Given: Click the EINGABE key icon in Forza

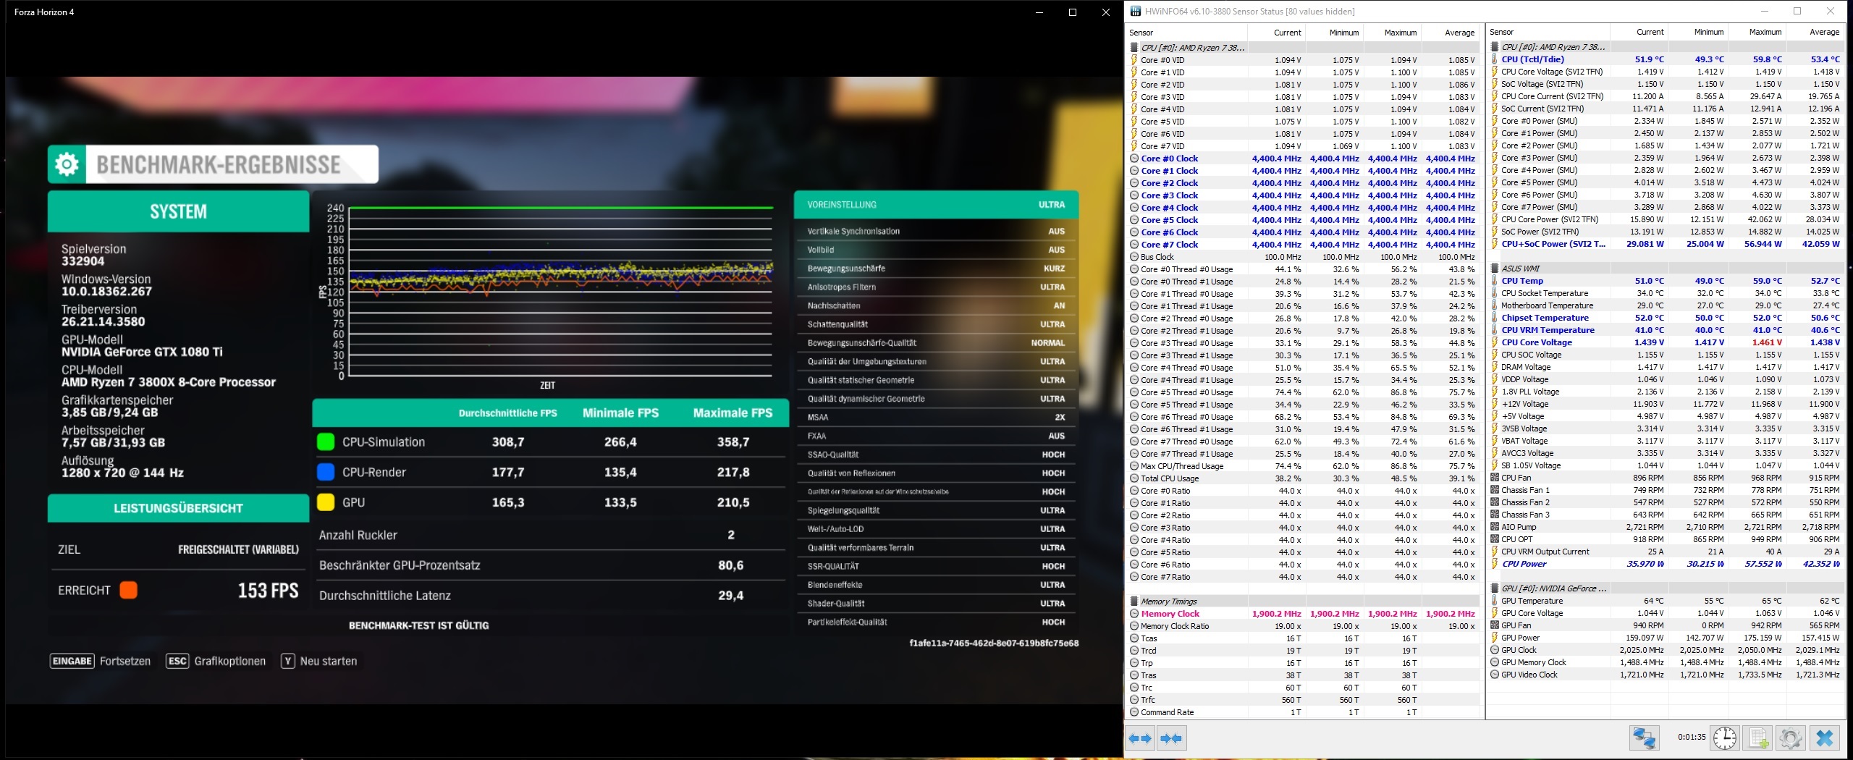Looking at the screenshot, I should 72,661.
